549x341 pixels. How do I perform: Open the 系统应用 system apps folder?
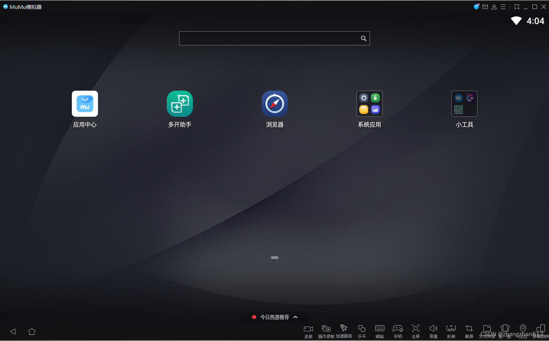click(370, 104)
